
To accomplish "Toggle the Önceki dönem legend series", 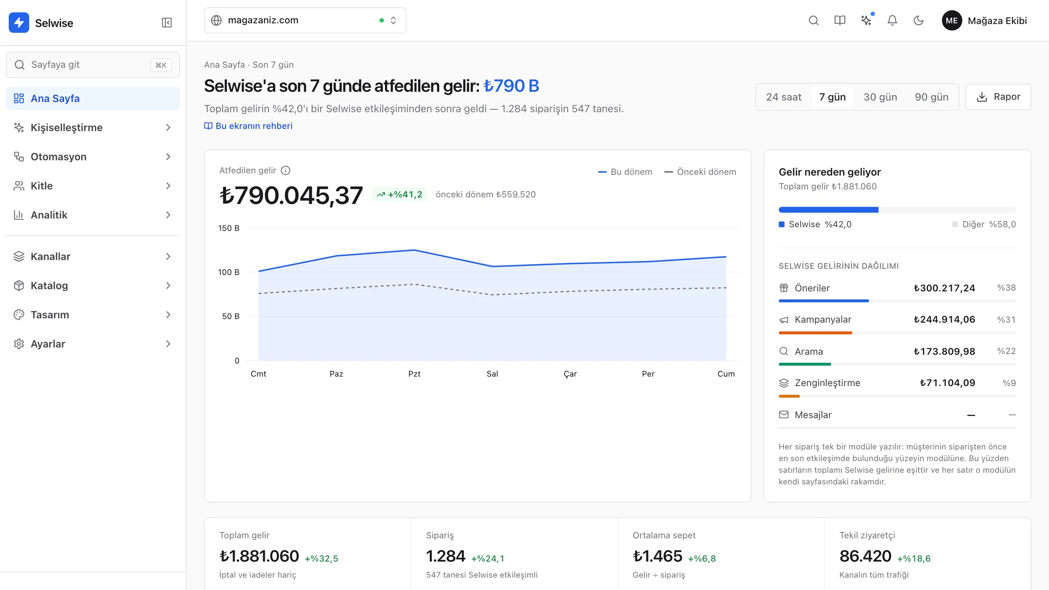I will tap(700, 172).
